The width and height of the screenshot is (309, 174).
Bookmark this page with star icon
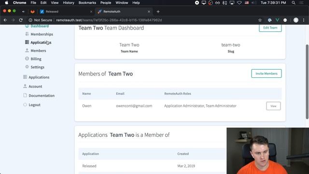pyautogui.click(x=260, y=20)
